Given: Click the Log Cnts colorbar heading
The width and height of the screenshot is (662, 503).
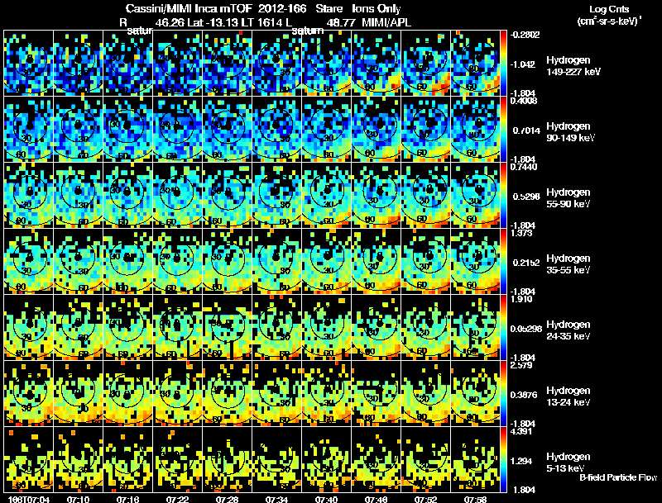Looking at the screenshot, I should (609, 9).
